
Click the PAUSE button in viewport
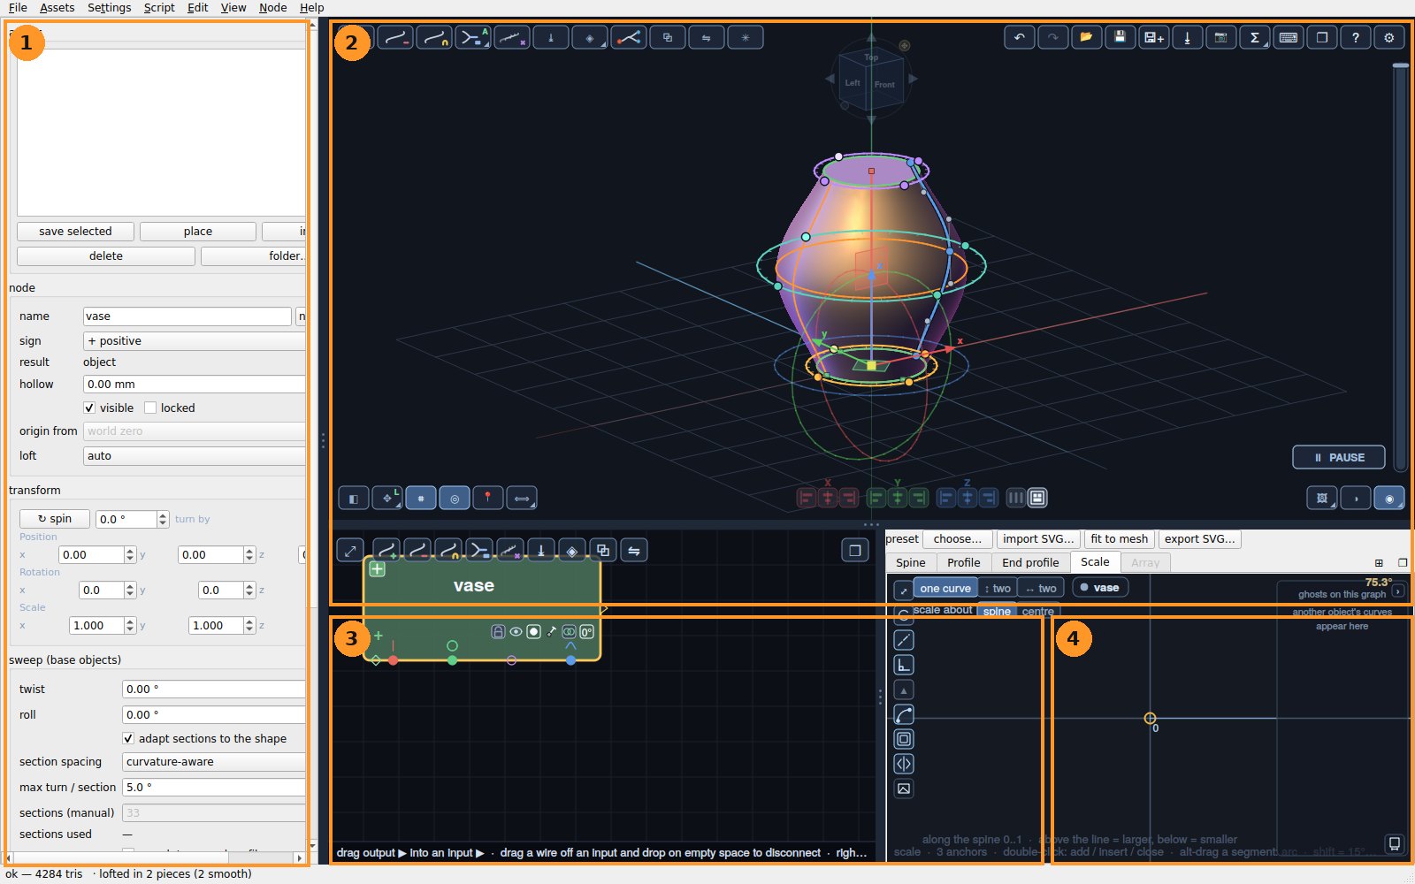coord(1339,457)
